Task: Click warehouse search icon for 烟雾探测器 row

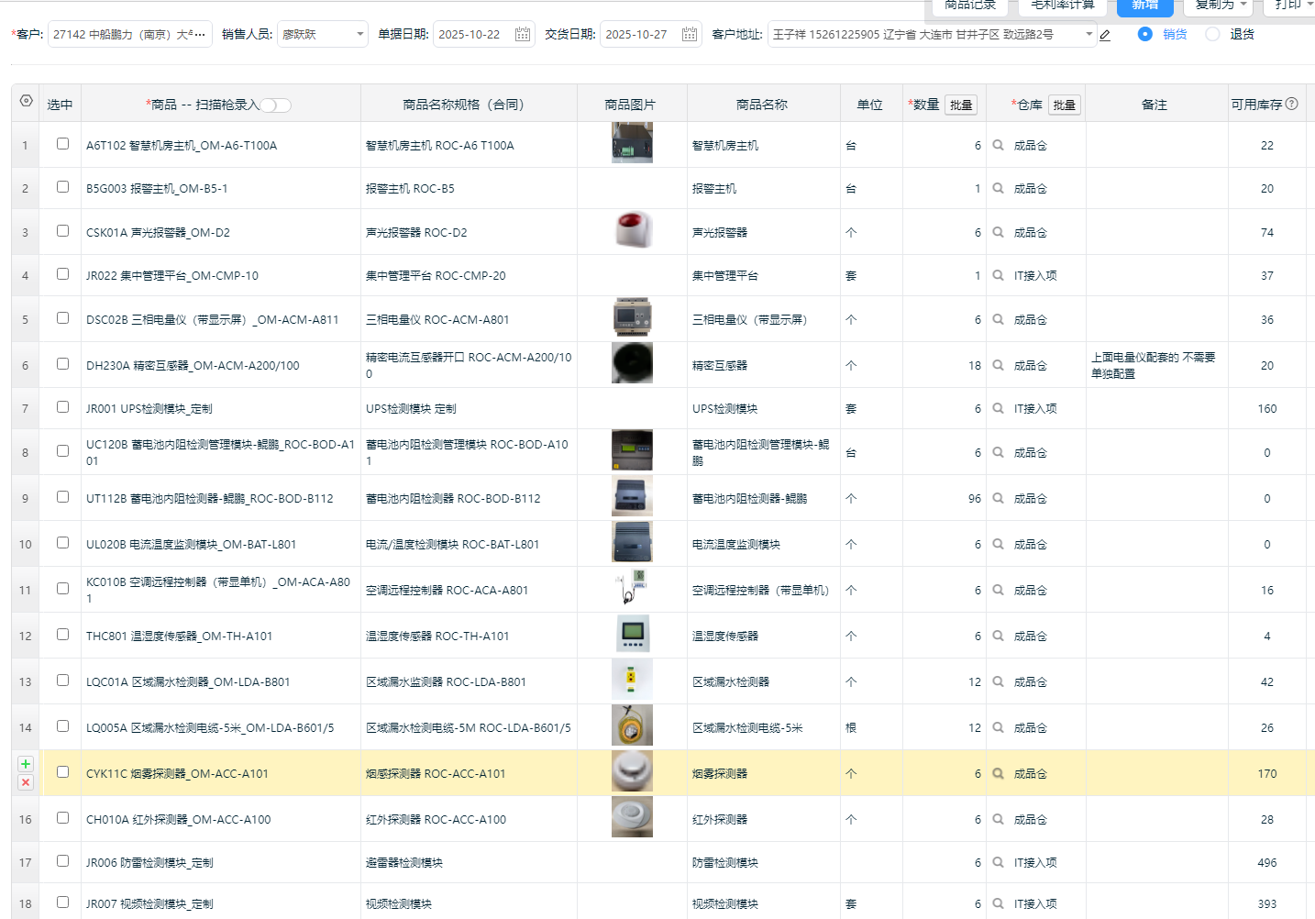Action: coord(998,773)
